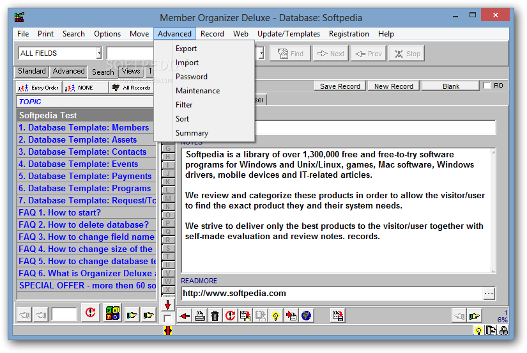Select record '4. Database Template: Events'
This screenshot has height=353, width=527.
coord(86,164)
